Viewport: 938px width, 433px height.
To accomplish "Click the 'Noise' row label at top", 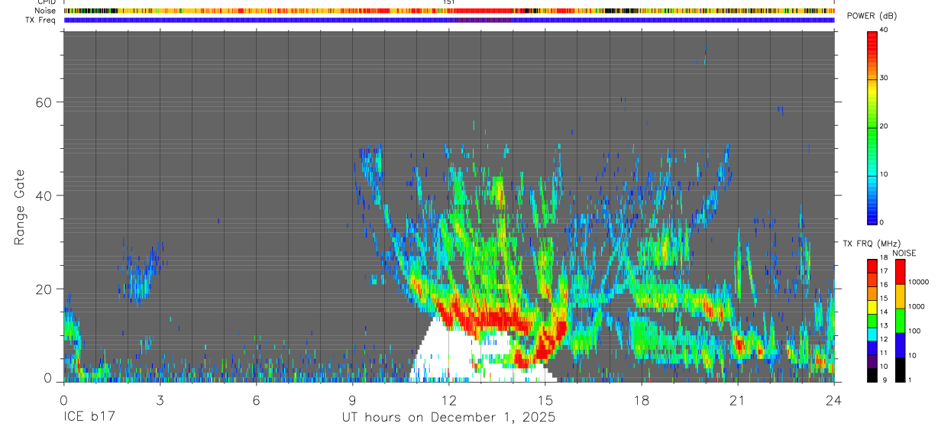I will [45, 11].
